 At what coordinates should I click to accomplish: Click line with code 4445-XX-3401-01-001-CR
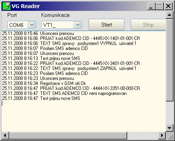71,63
